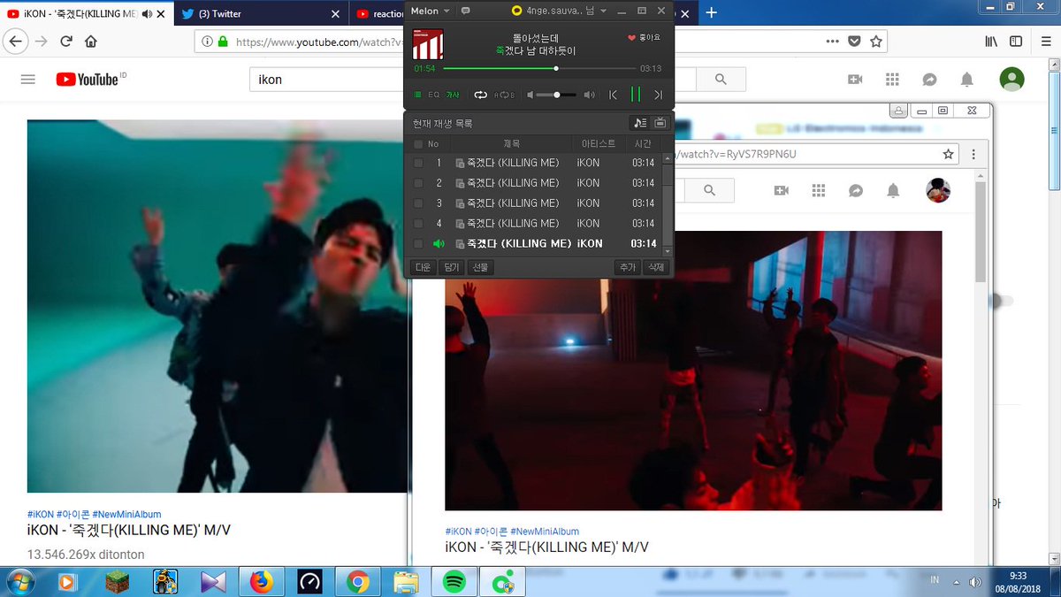1061x597 pixels.
Task: Open notifications bell in Chrome YouTube window
Action: click(893, 190)
